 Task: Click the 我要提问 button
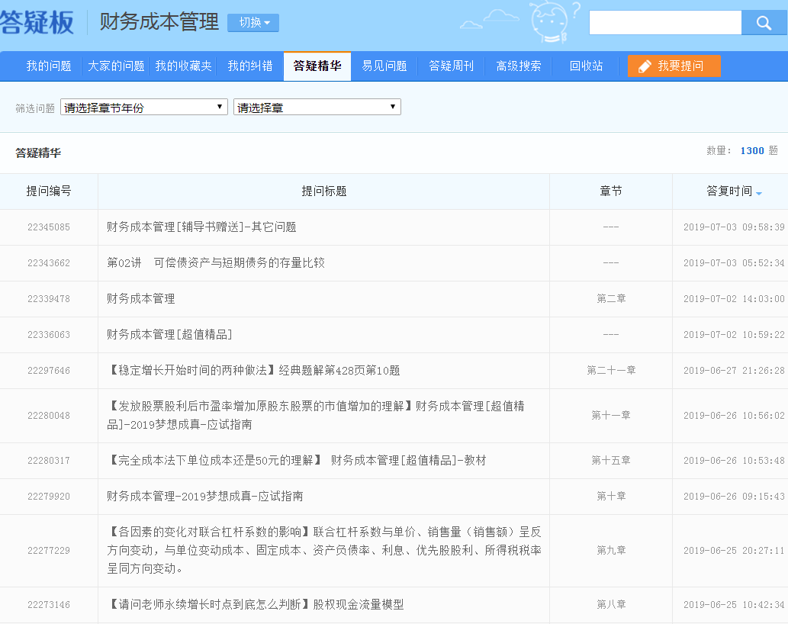pos(674,66)
